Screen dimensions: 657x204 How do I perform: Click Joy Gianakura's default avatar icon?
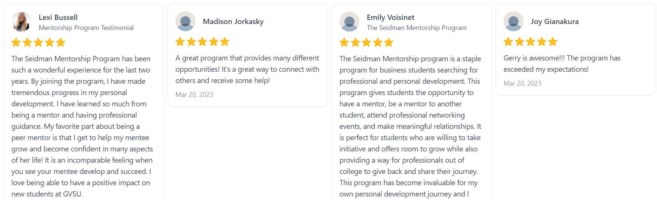[513, 21]
